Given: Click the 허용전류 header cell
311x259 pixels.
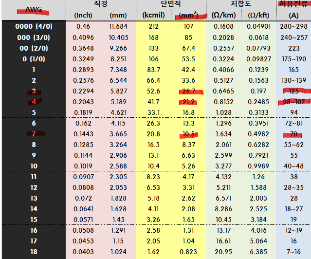Looking at the screenshot, I should [293, 4].
